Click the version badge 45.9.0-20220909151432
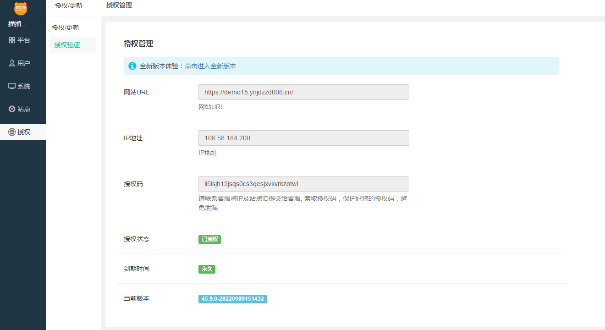 [x=232, y=299]
